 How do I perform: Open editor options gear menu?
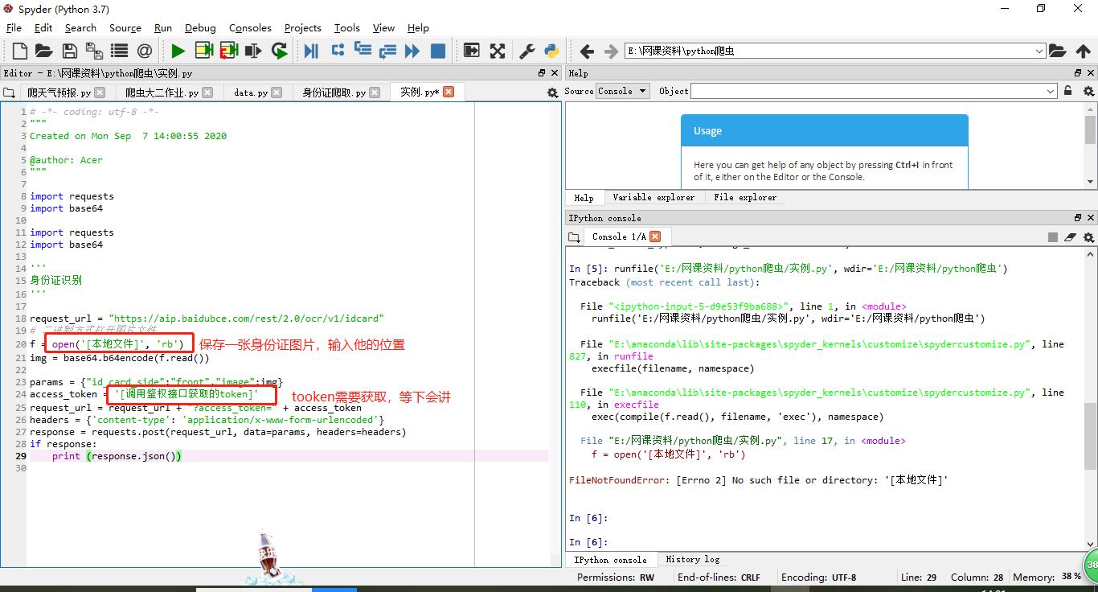[x=552, y=92]
